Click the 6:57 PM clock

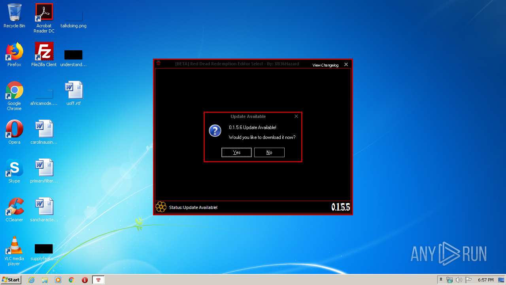click(x=485, y=280)
